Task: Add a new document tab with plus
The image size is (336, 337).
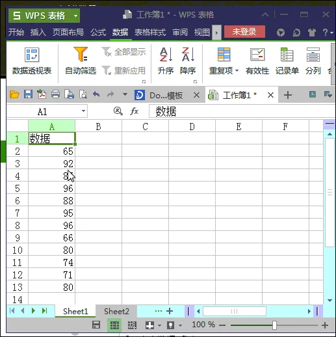Action: pyautogui.click(x=288, y=95)
